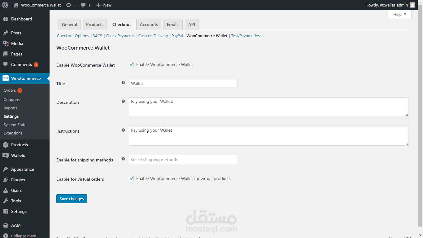Image resolution: width=423 pixels, height=238 pixels.
Task: Click into the Instructions textarea
Action: 268,136
